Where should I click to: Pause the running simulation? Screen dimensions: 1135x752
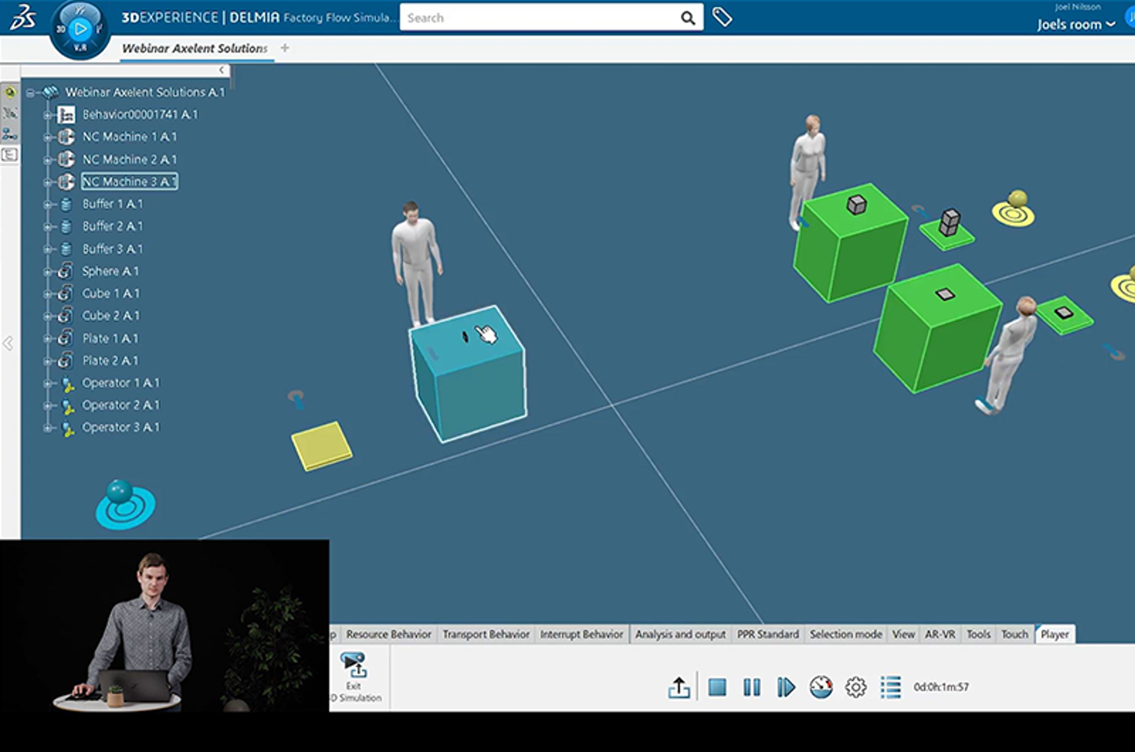coord(751,687)
